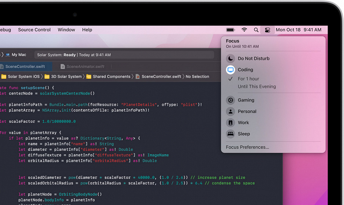Select the Personal focus person icon

(x=230, y=111)
